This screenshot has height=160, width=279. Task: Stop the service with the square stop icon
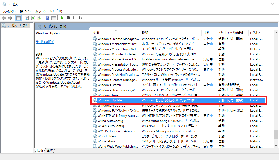68,18
